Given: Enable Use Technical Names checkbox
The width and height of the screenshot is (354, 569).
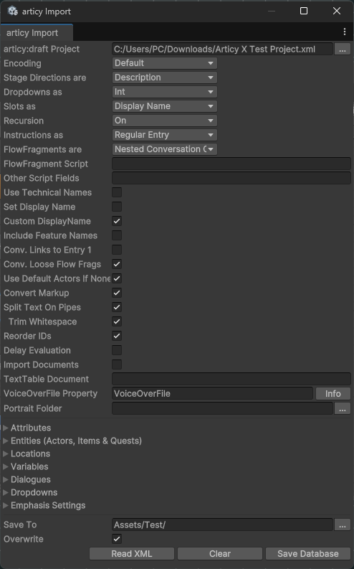Looking at the screenshot, I should tap(117, 192).
